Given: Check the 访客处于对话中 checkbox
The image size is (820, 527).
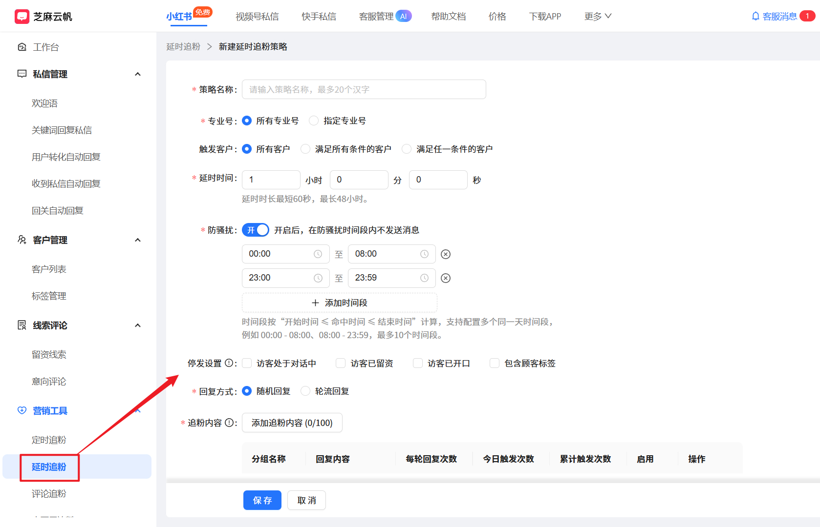Looking at the screenshot, I should (x=247, y=363).
